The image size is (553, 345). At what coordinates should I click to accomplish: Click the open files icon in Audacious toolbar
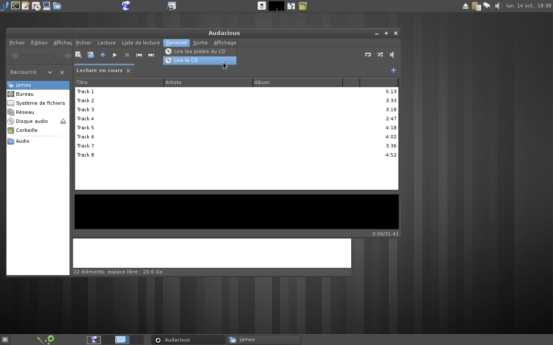tap(91, 55)
